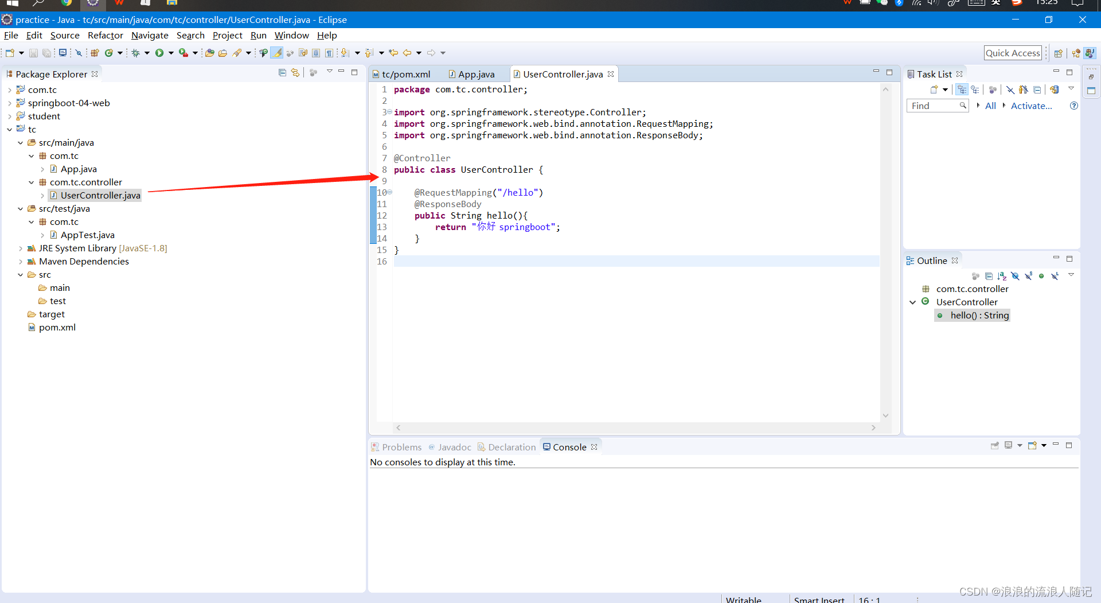Click the Open Console icon
Image resolution: width=1101 pixels, height=603 pixels.
tap(1032, 446)
